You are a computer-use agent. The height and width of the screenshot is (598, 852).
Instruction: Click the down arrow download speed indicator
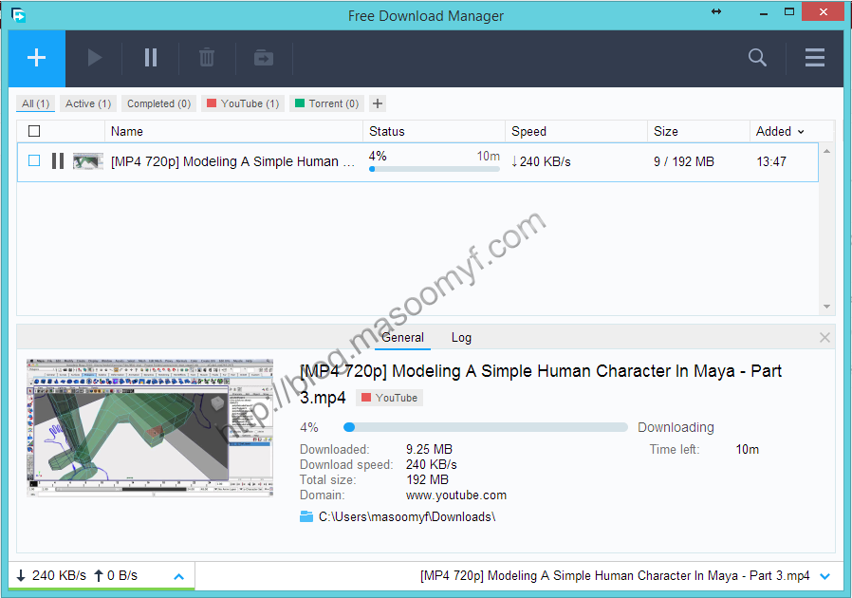[21, 576]
